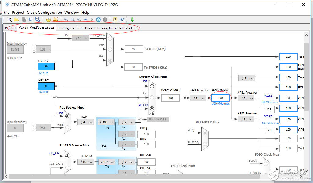Screen dimensions: 313x183
Task: Open the PLLM /4 divider dropdown
Action: [x=86, y=122]
